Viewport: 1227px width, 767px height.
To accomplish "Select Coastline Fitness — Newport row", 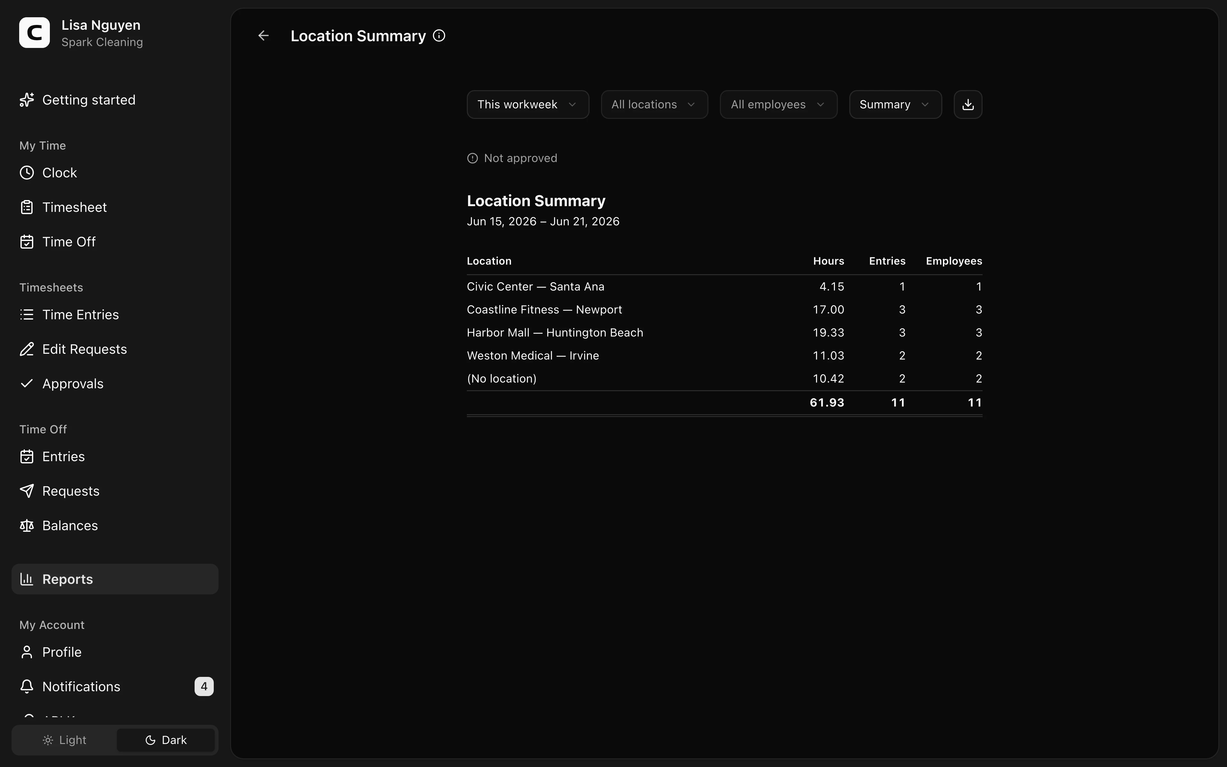I will click(724, 309).
